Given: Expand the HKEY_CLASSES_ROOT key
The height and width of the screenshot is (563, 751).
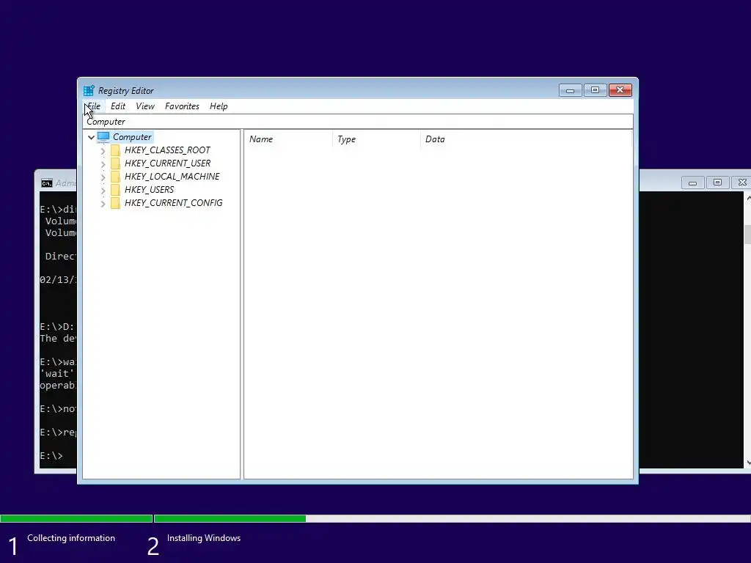Looking at the screenshot, I should pyautogui.click(x=103, y=151).
